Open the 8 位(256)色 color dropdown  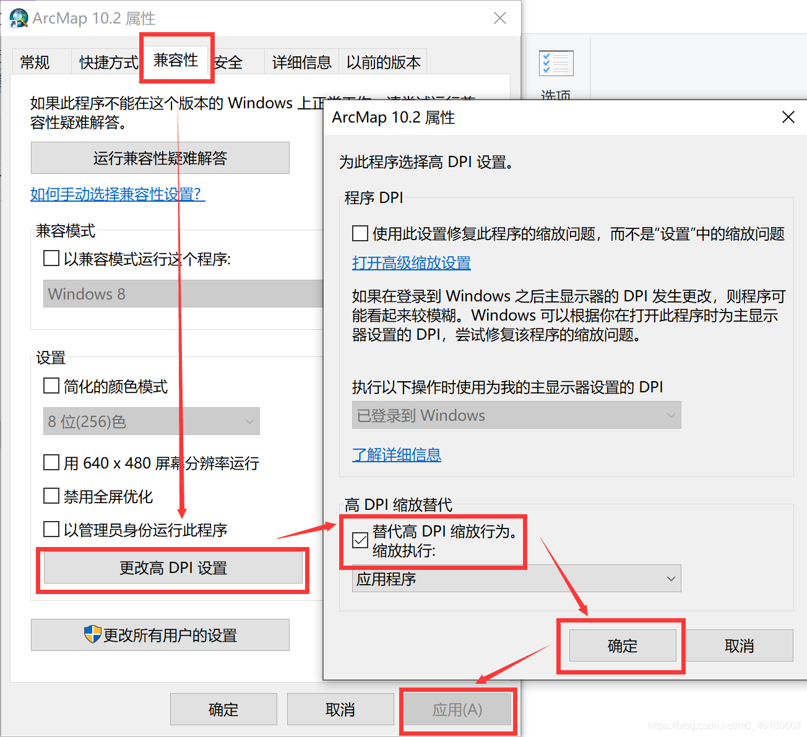tap(152, 421)
